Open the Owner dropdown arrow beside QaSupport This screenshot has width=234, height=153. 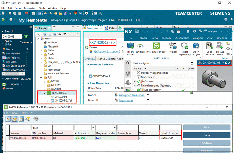click(x=148, y=95)
